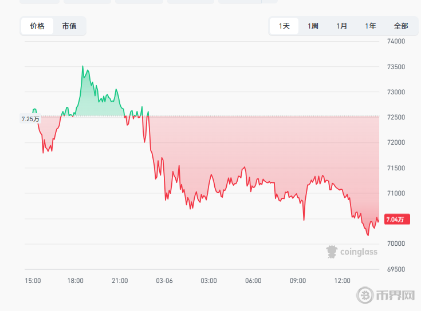This screenshot has height=311, width=421.
Task: Choose the 1年 time range
Action: point(371,26)
